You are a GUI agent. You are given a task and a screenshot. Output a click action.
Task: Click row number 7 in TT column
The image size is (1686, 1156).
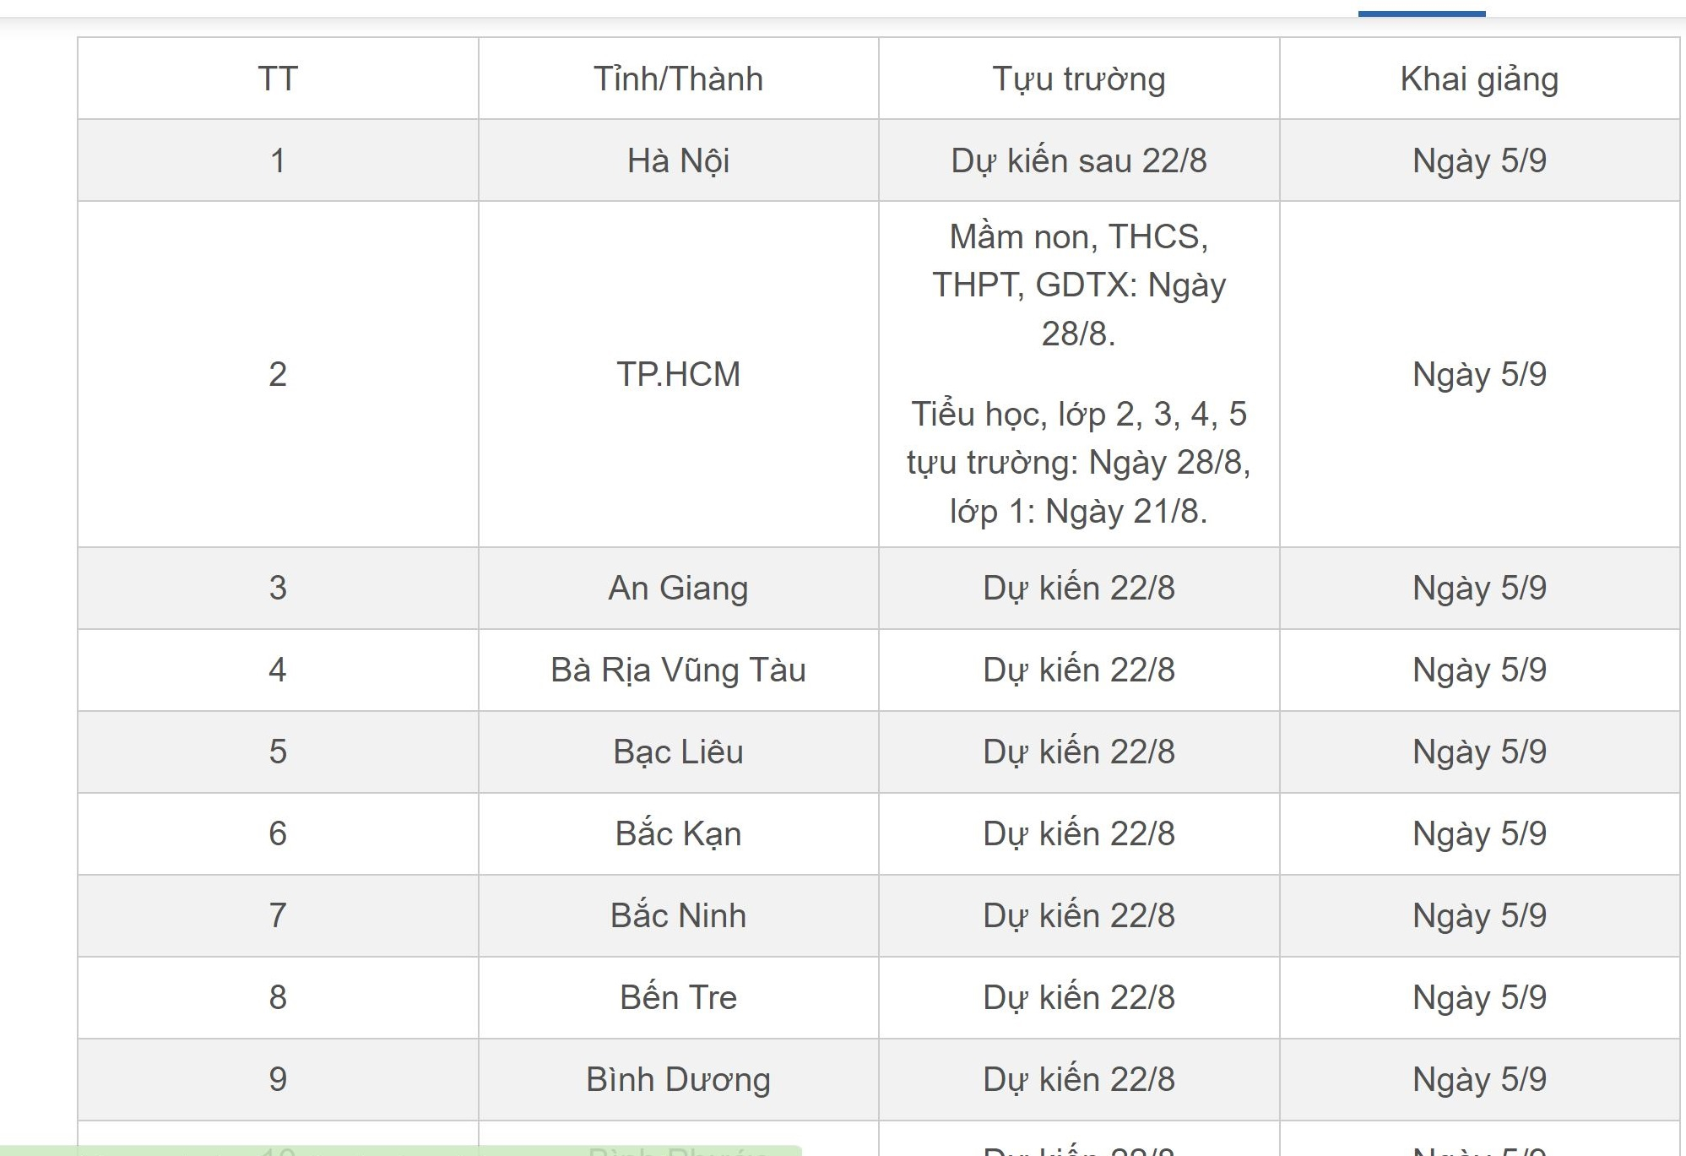(x=278, y=915)
